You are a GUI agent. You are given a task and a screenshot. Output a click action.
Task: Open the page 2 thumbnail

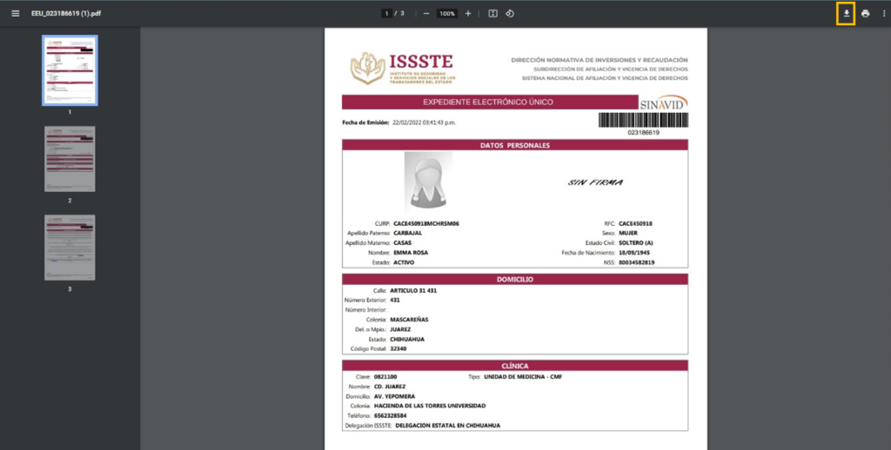(70, 160)
